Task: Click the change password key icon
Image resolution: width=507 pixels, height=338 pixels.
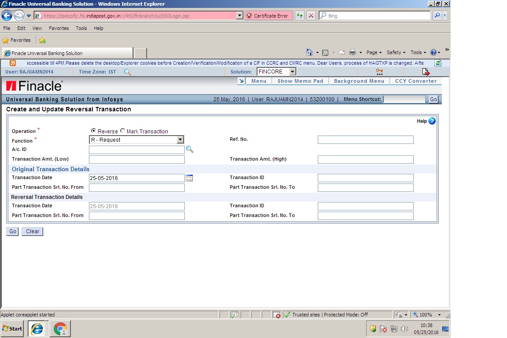Action: point(378,71)
